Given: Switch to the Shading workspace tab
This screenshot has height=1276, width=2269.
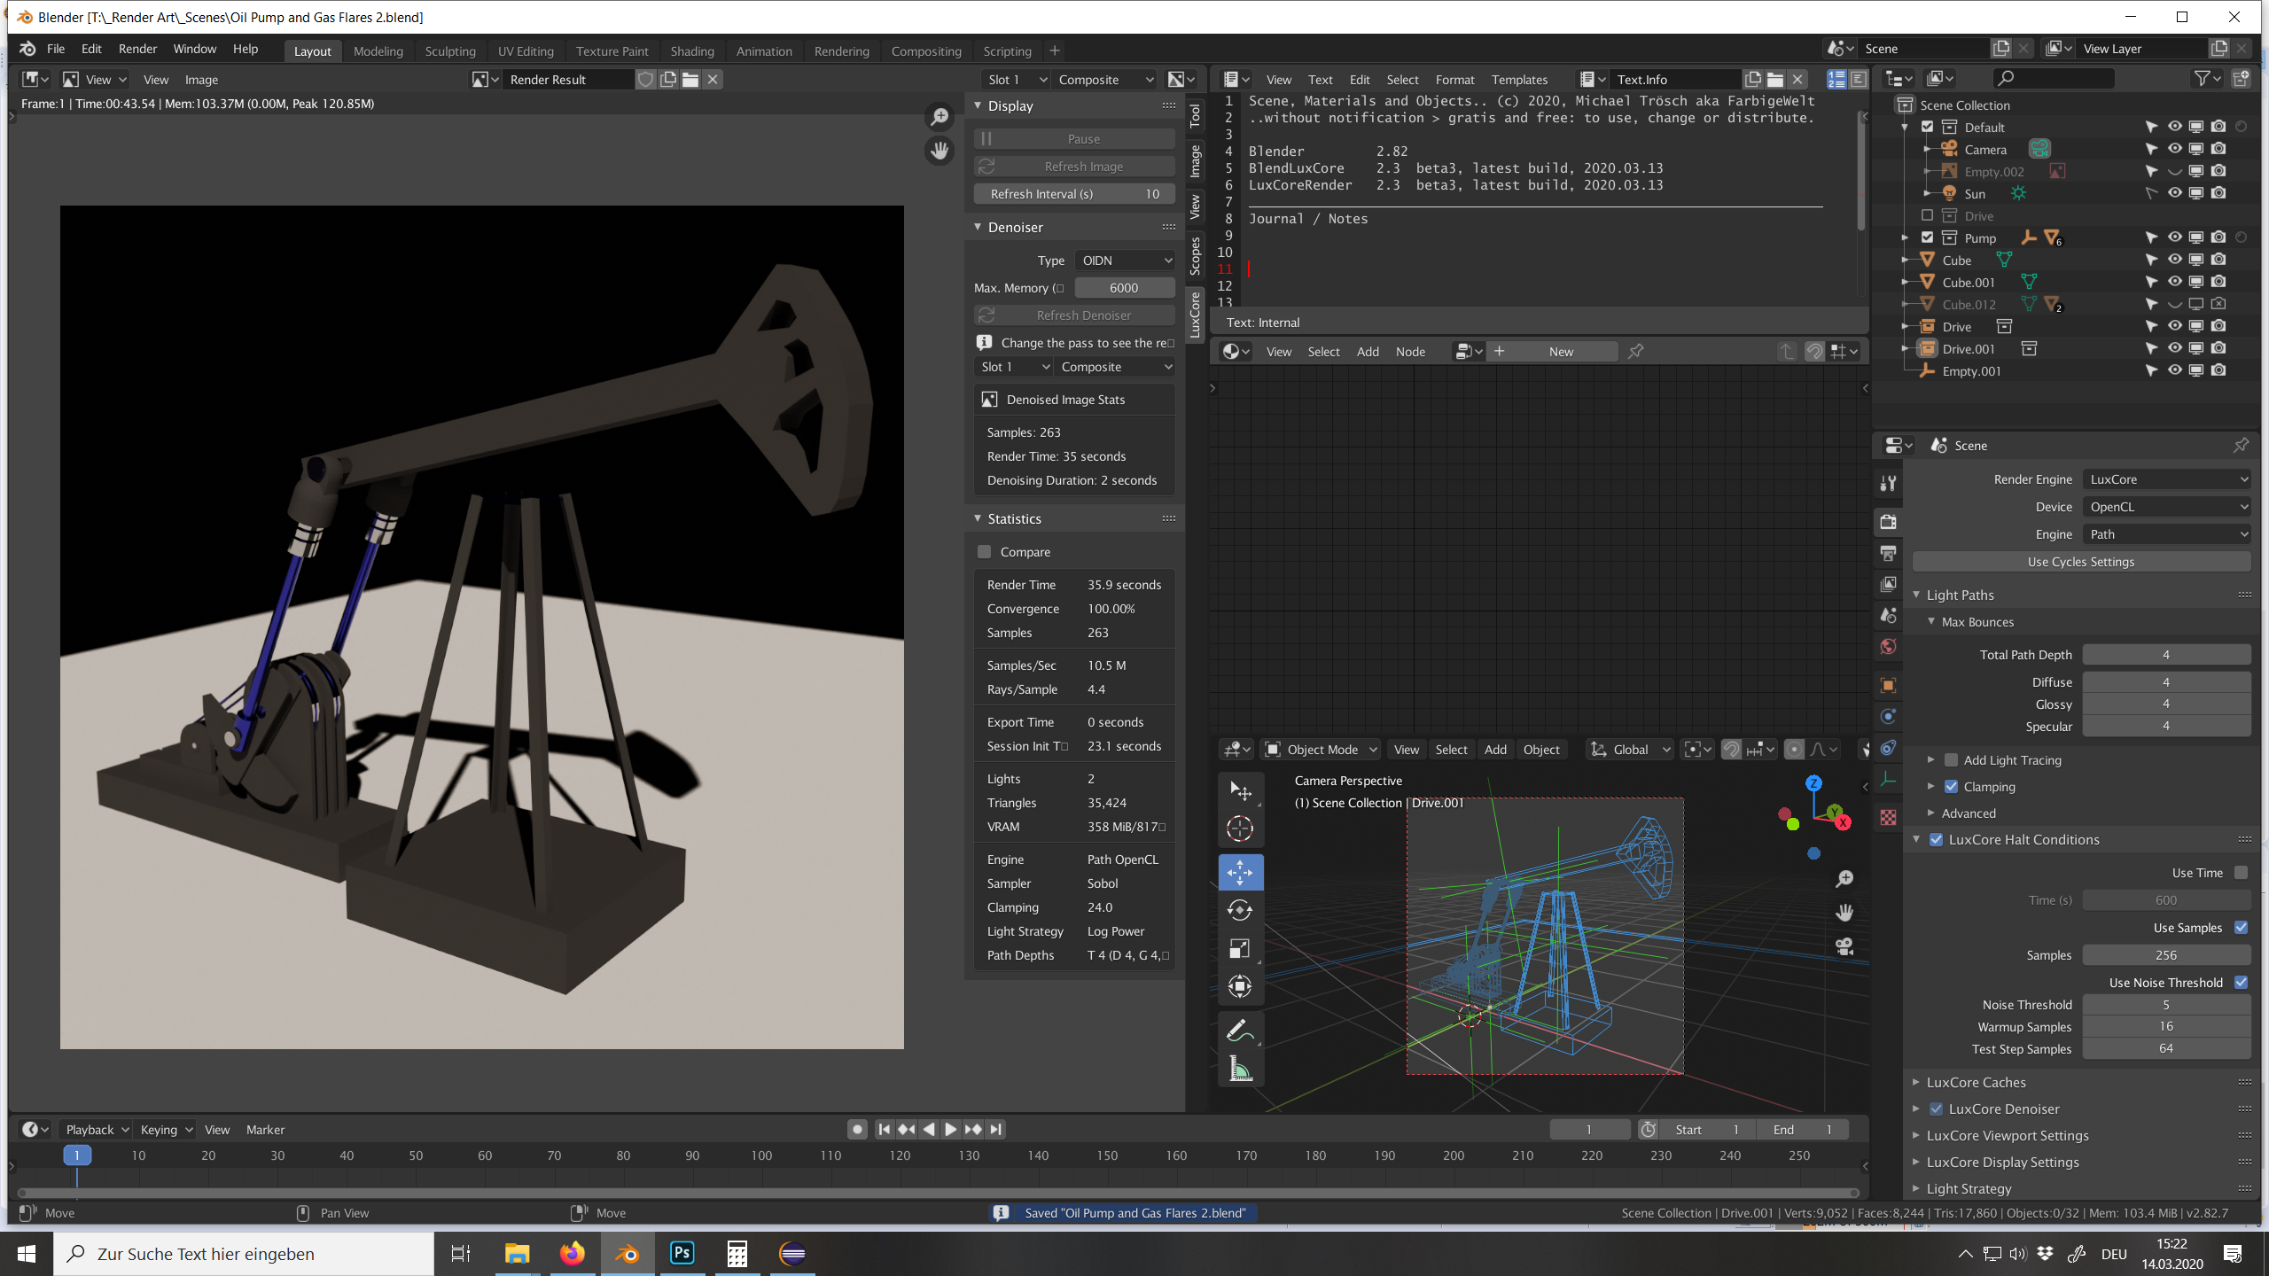Looking at the screenshot, I should 691,51.
